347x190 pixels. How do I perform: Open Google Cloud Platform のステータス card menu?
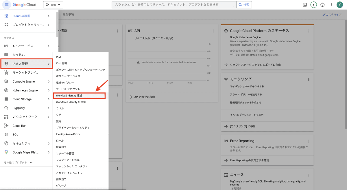pos(309,31)
